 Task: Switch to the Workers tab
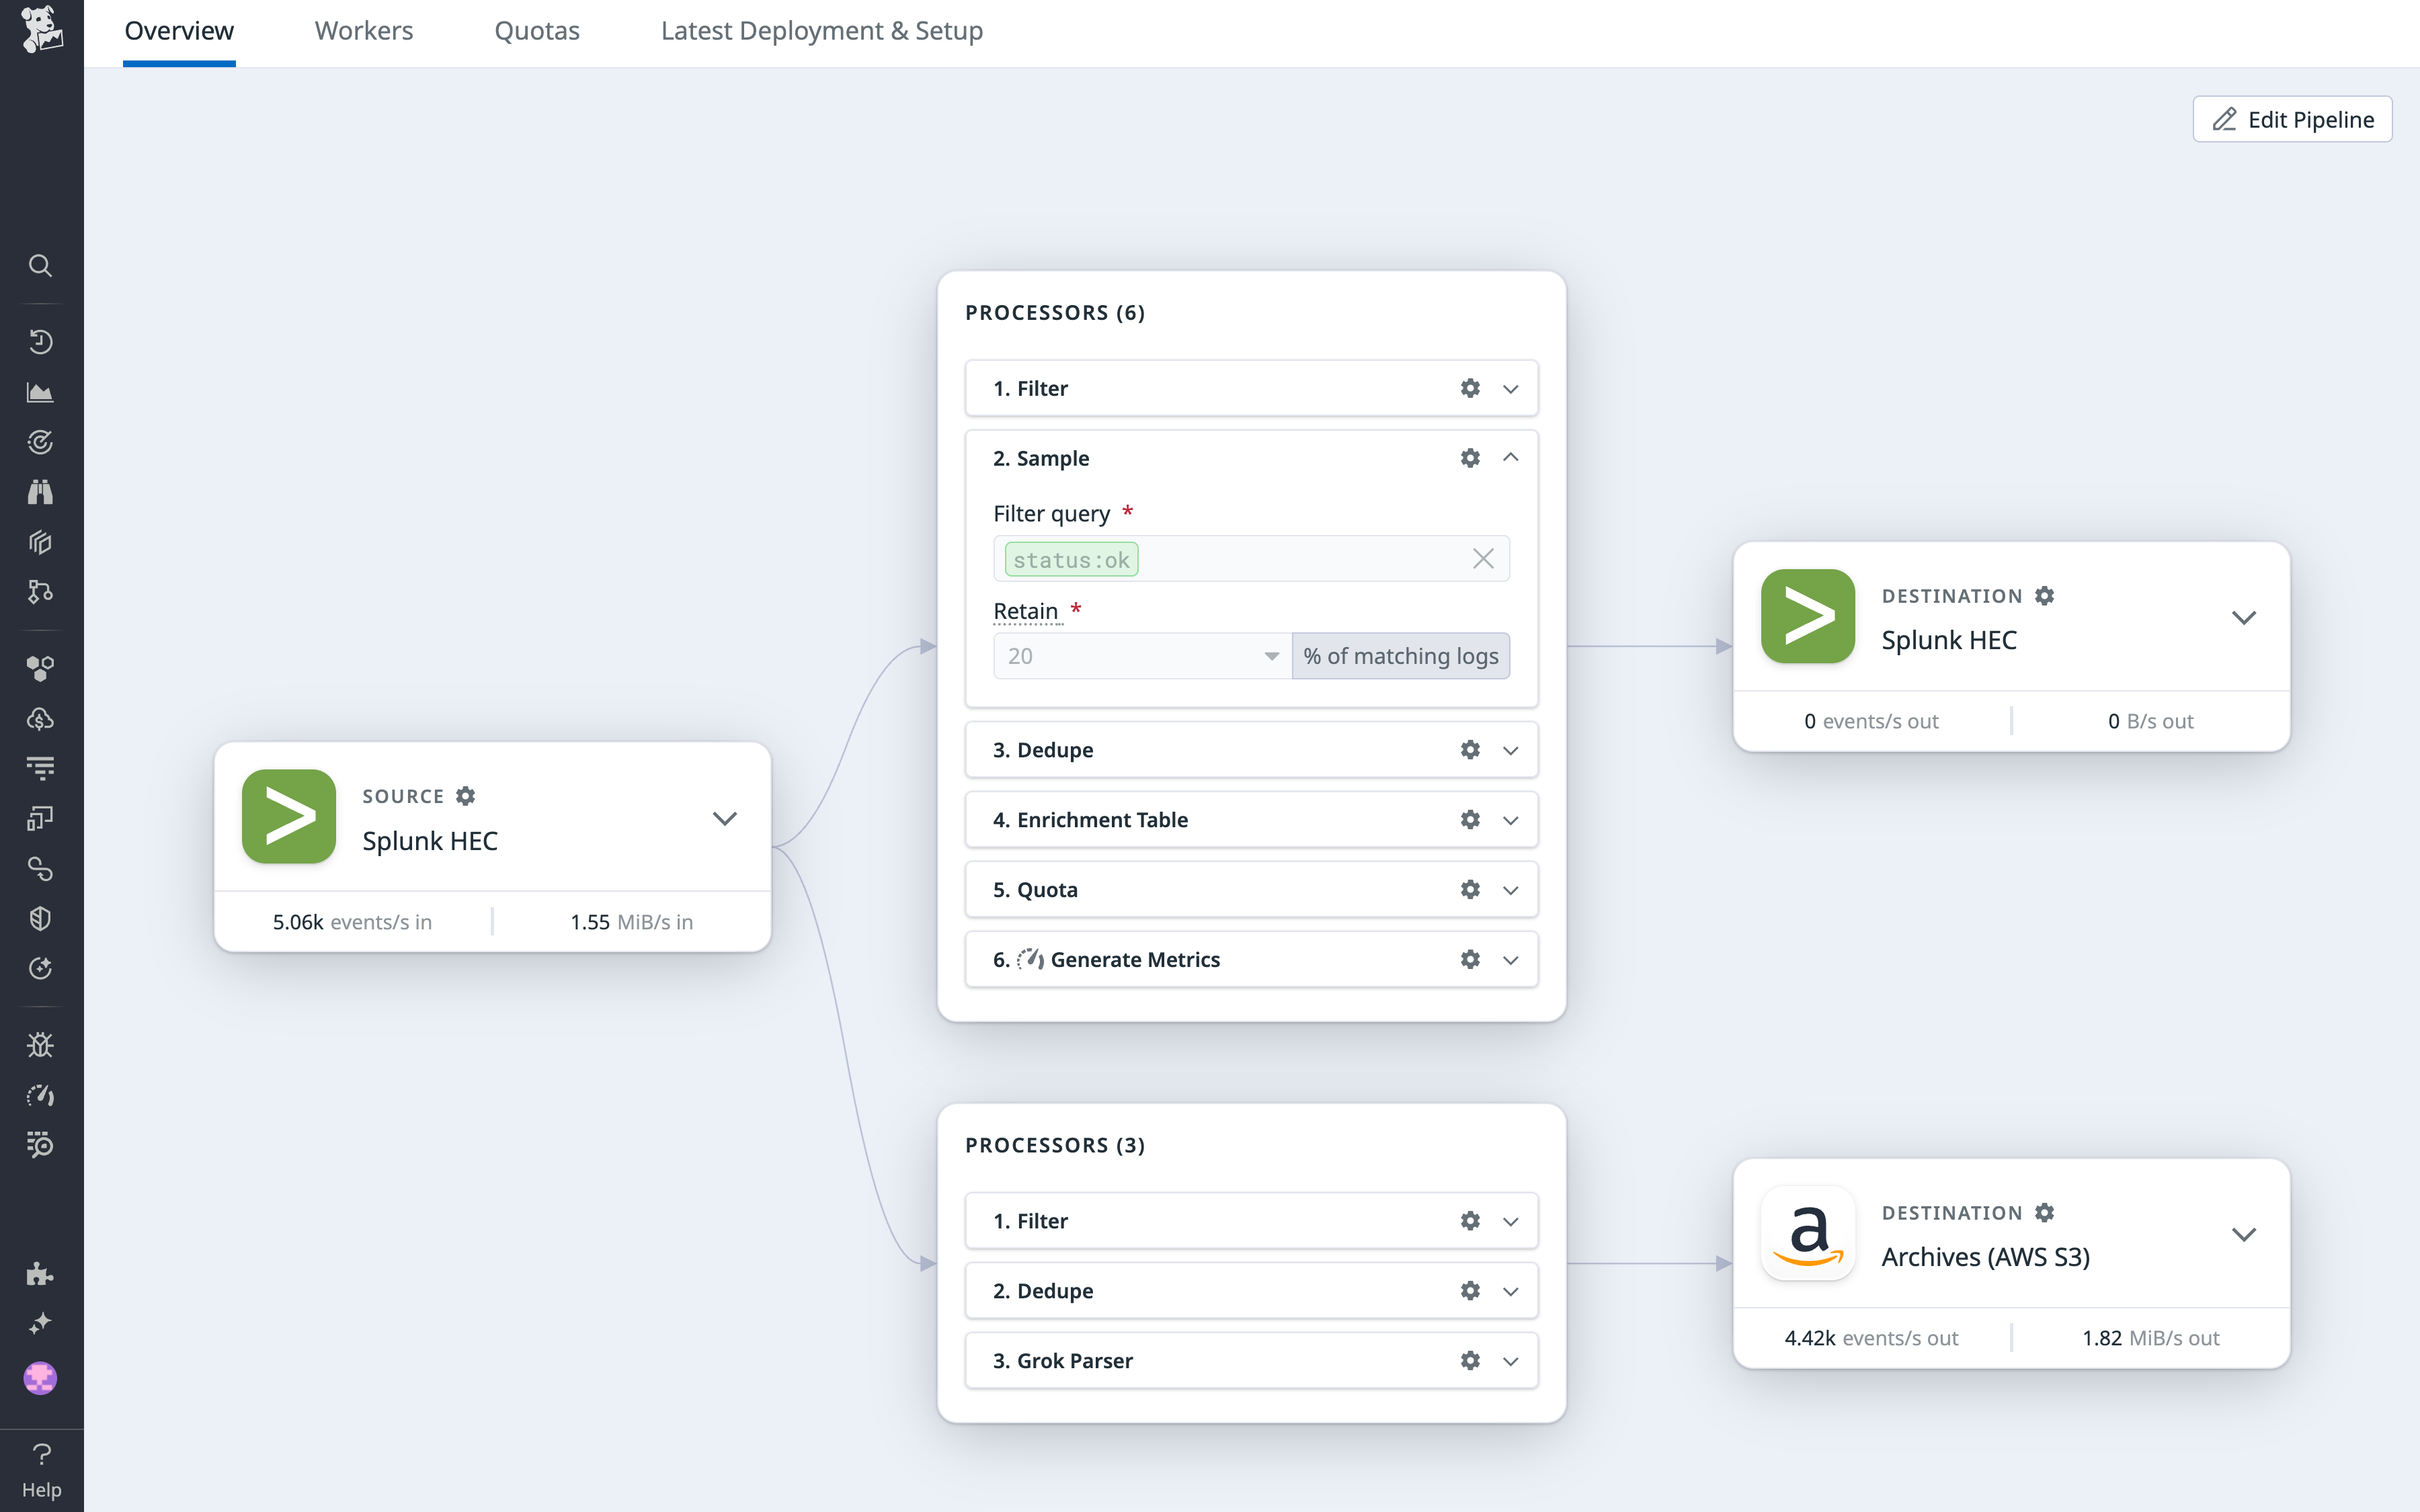(363, 30)
